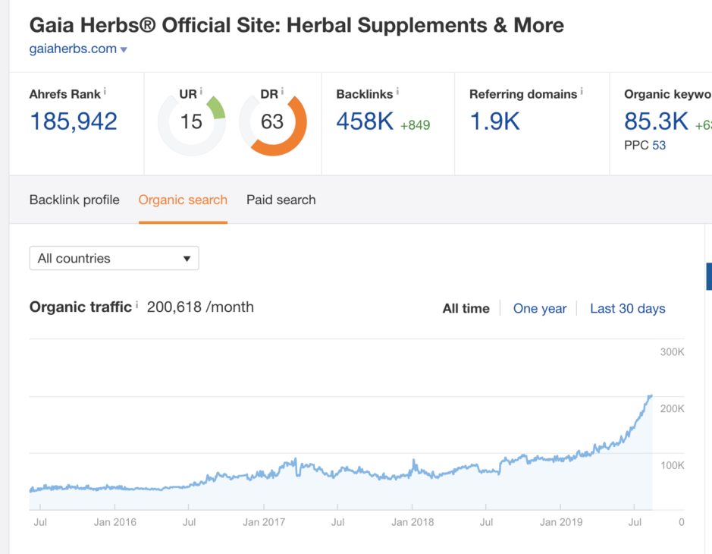Screen dimensions: 712x554
Task: Open the gaiaherbs.com link
Action: tap(73, 49)
